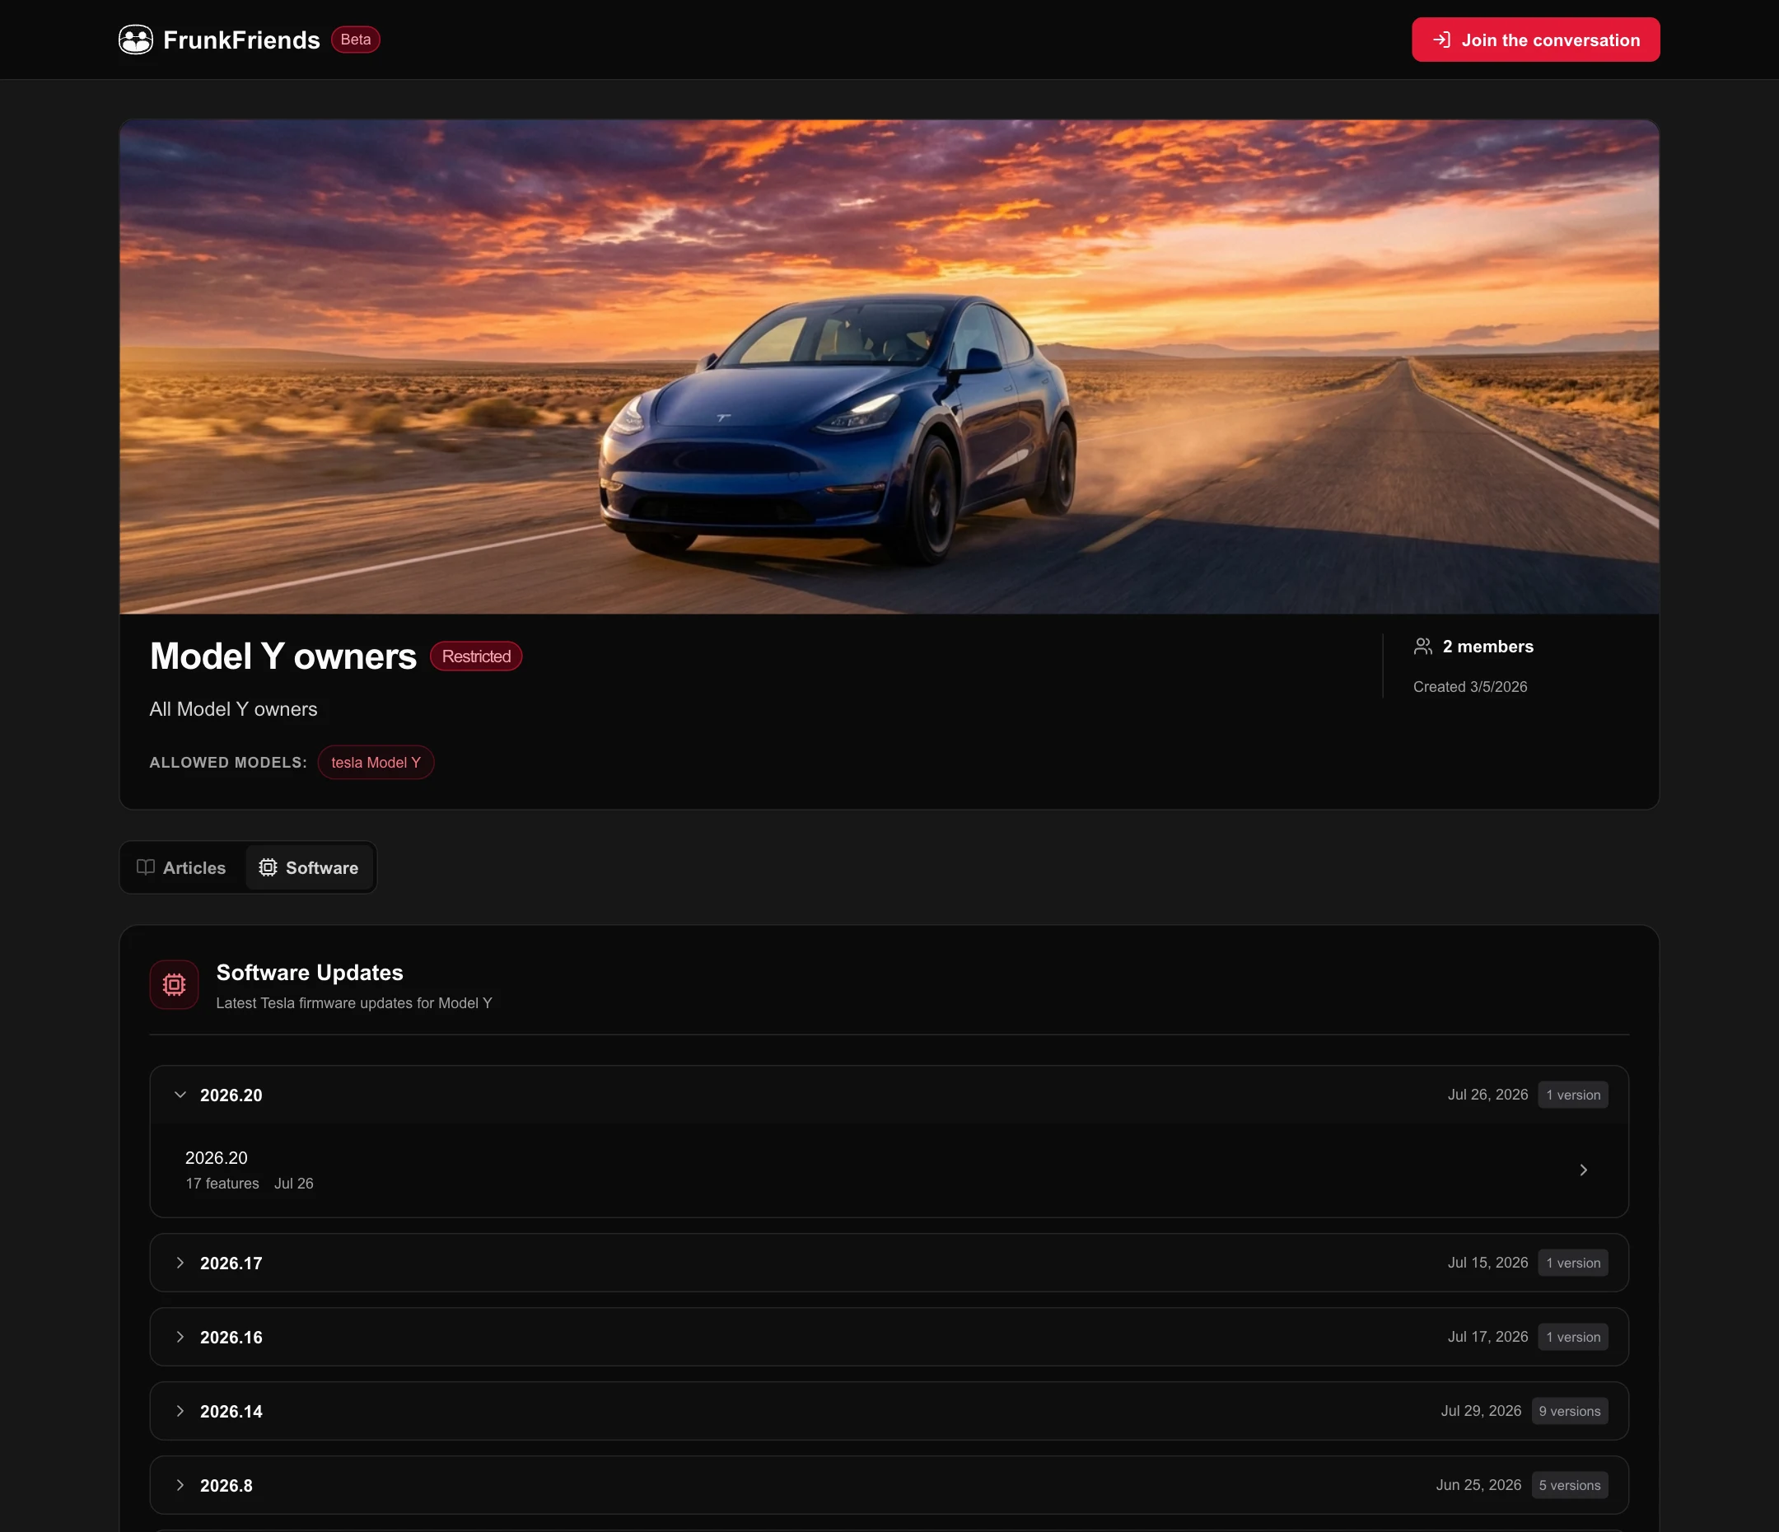Click the Latest Tesla firmware updates subtitle
This screenshot has width=1779, height=1532.
pos(353,1003)
